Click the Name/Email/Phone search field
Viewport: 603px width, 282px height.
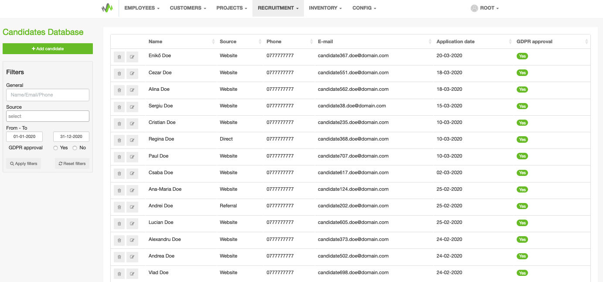[48, 95]
